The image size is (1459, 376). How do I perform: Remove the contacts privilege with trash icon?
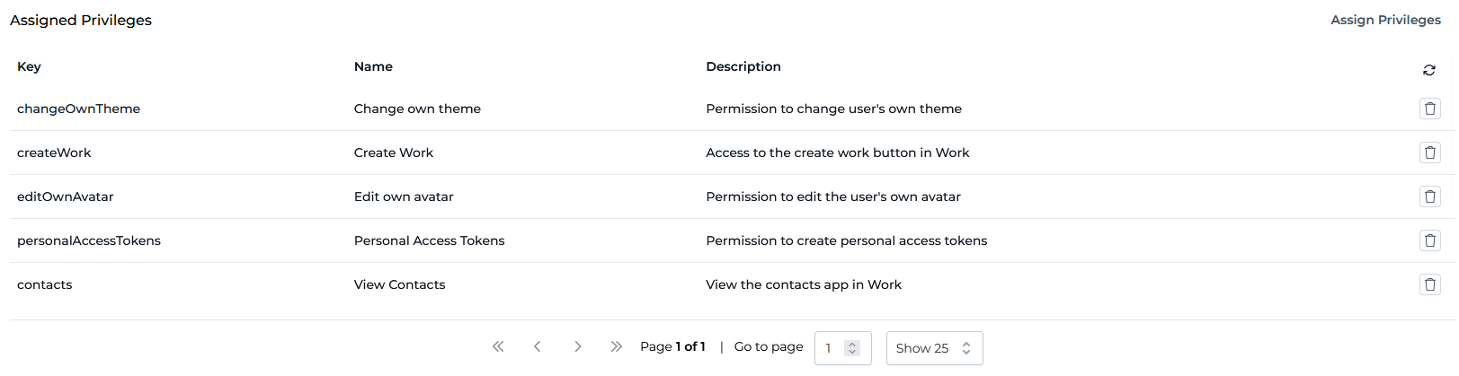tap(1429, 284)
